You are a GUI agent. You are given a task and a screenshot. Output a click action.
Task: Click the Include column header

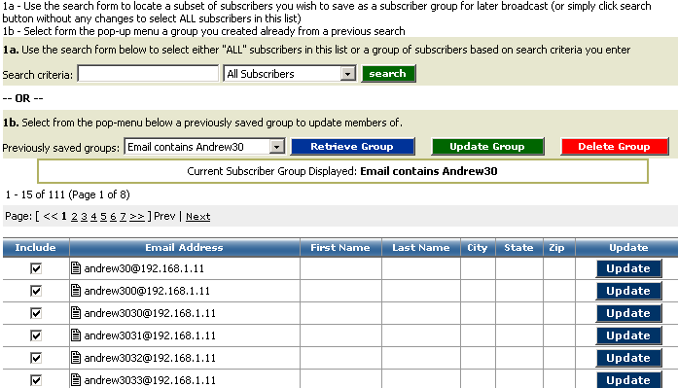point(36,248)
